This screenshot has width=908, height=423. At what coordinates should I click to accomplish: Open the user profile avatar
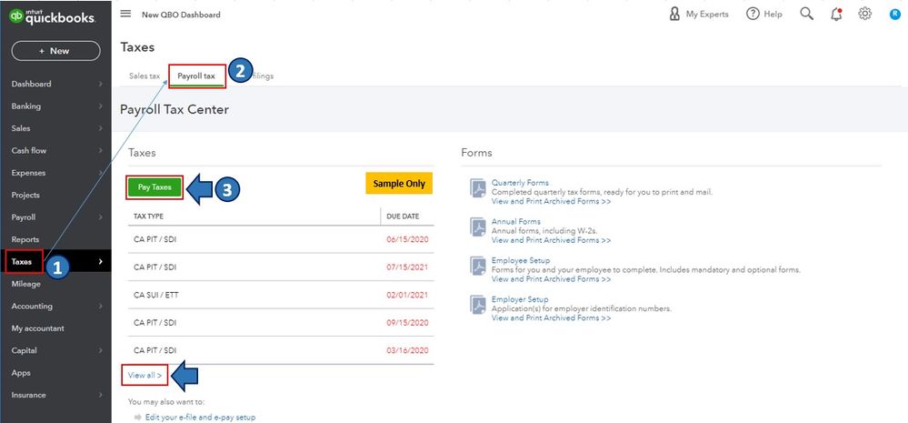pos(894,14)
